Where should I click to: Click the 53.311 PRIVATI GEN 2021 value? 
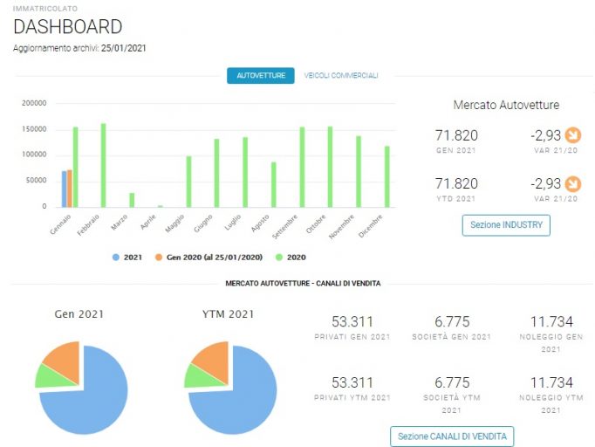(x=352, y=321)
